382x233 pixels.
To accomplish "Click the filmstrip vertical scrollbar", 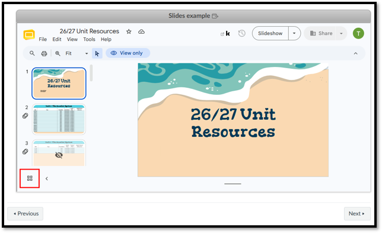I will 91,73.
